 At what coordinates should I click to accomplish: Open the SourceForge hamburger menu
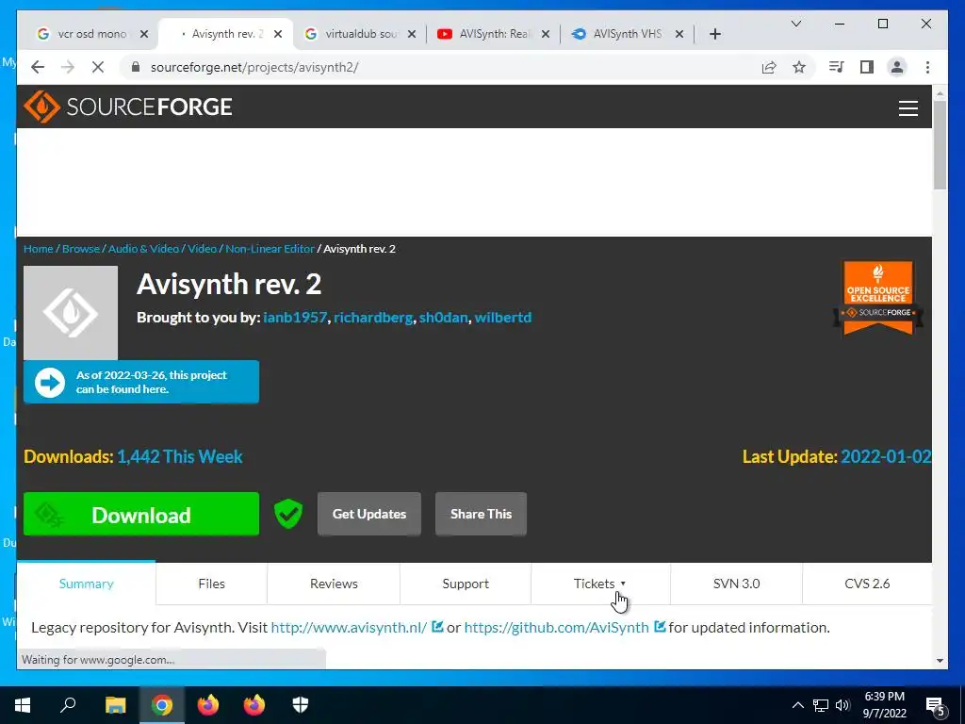pyautogui.click(x=908, y=107)
